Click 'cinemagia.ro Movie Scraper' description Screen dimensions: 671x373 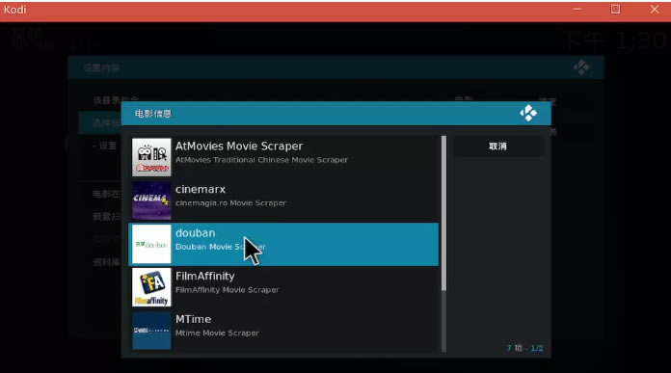(230, 203)
